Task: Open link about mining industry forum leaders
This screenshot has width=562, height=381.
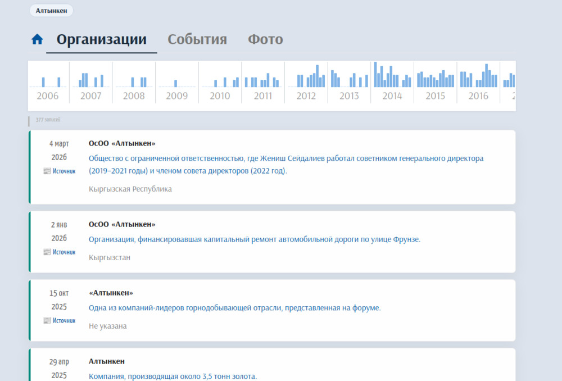Action: (x=234, y=308)
